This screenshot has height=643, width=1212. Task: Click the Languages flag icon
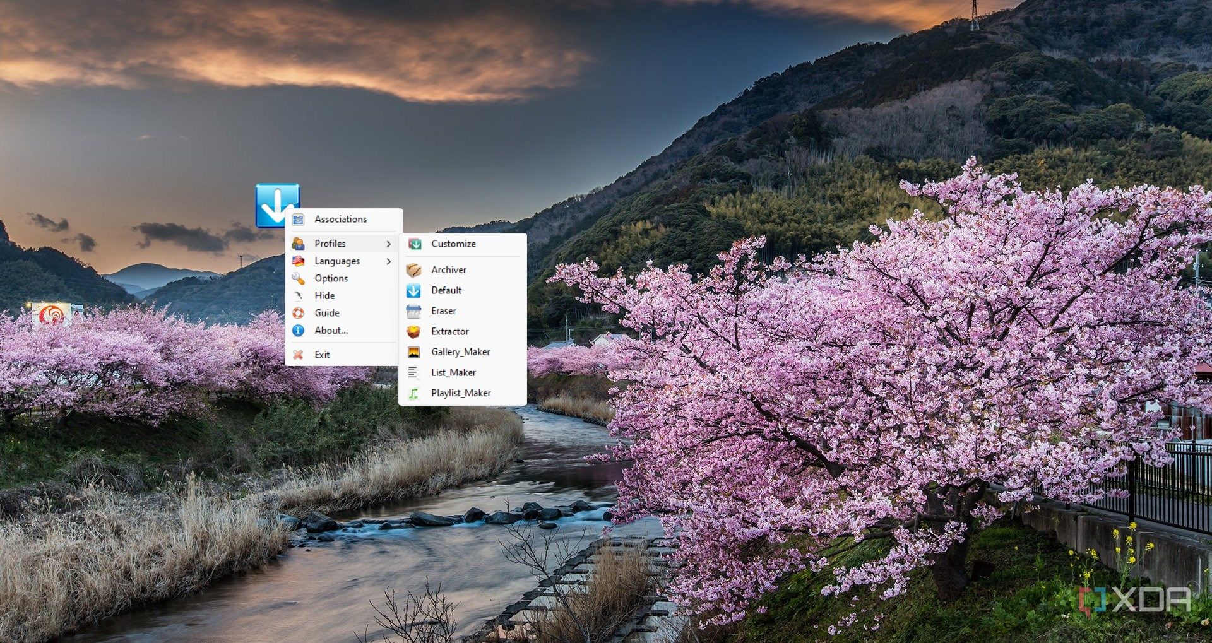pos(298,261)
